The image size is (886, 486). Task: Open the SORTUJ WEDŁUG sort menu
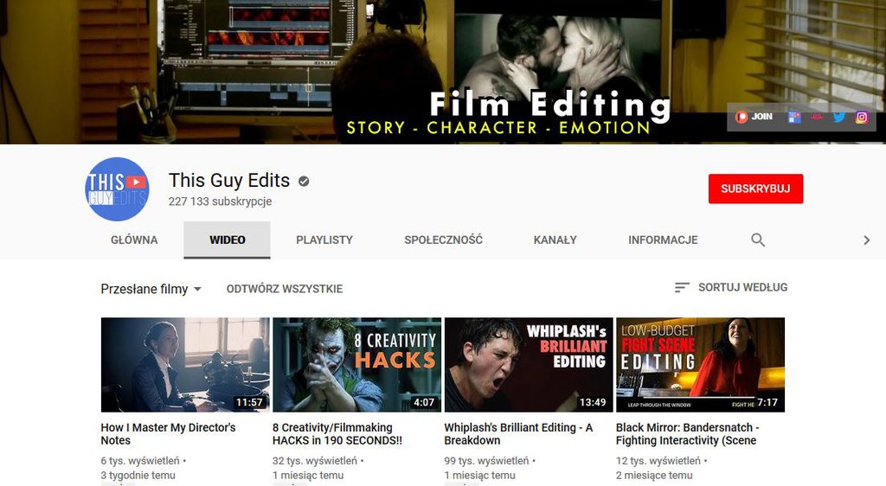pos(730,287)
